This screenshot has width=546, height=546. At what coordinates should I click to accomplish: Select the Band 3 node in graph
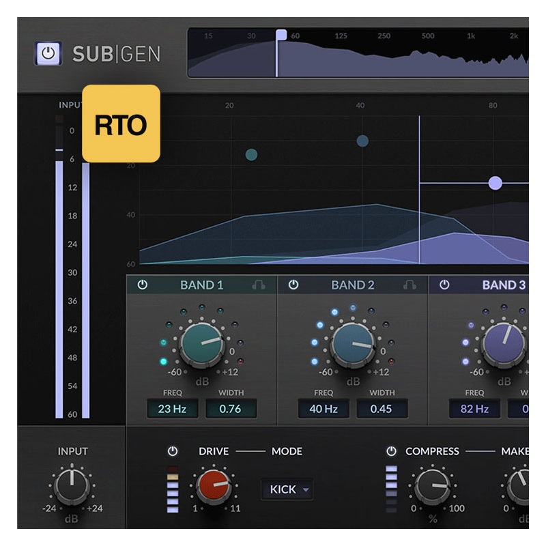pyautogui.click(x=495, y=183)
